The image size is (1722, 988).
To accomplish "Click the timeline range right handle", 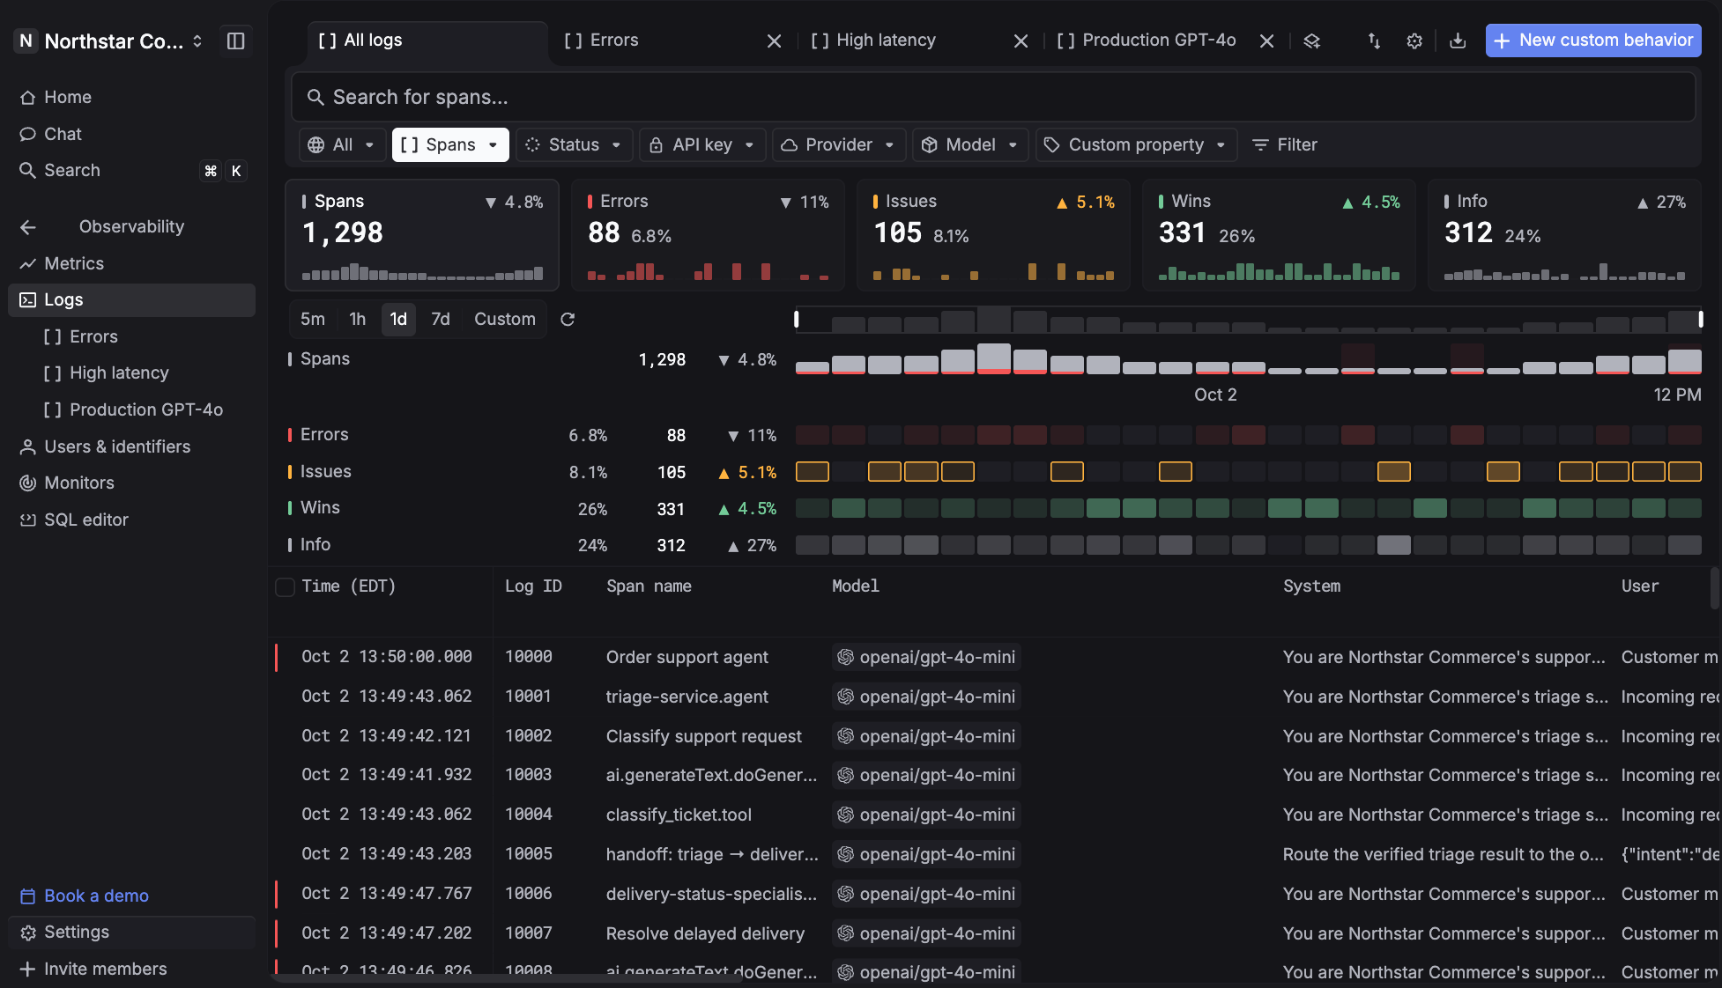I will click(x=1700, y=319).
